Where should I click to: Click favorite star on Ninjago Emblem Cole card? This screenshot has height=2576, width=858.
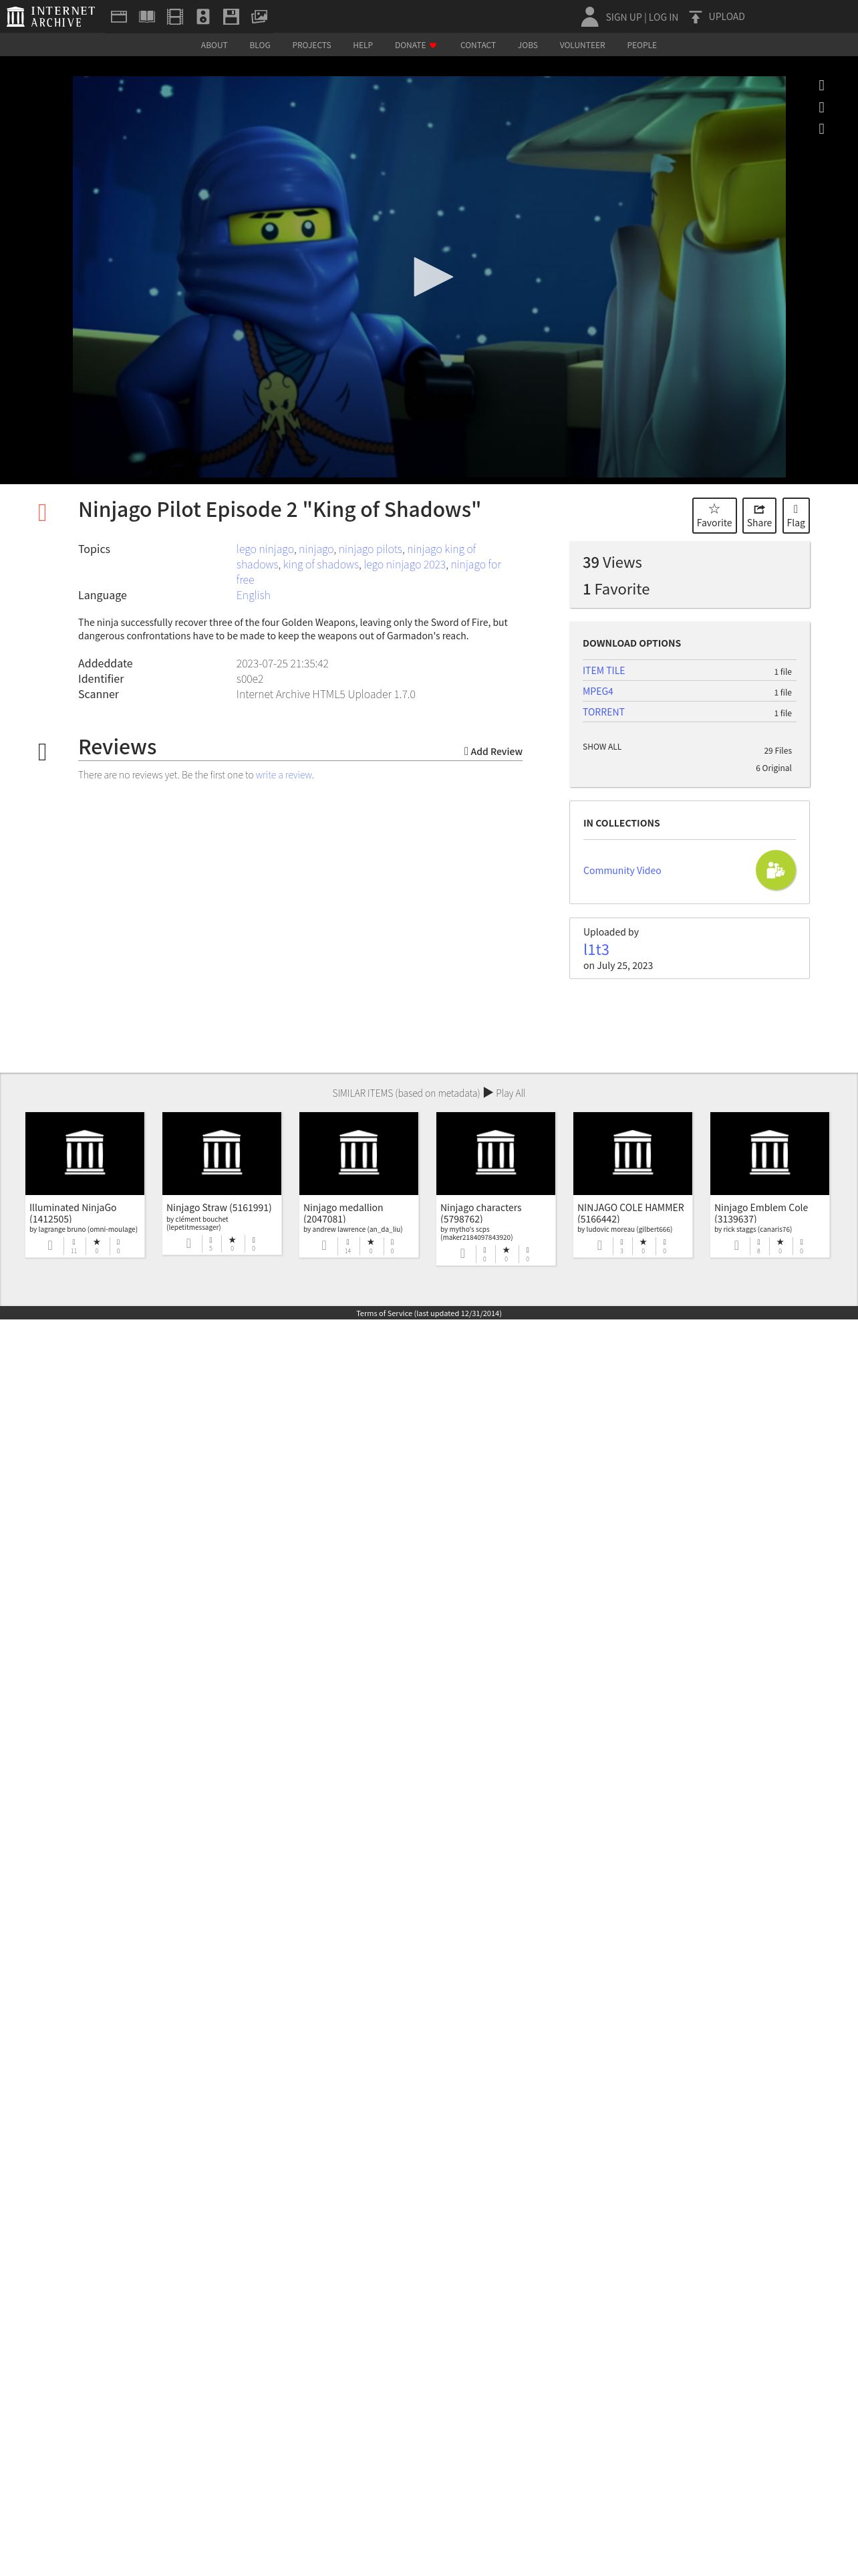(x=780, y=1242)
